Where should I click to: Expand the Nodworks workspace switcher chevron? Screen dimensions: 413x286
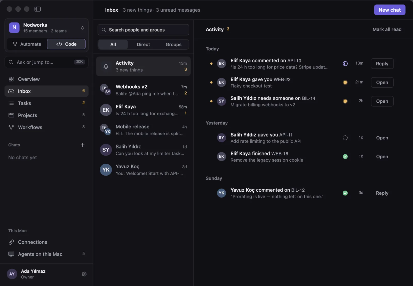(82, 28)
